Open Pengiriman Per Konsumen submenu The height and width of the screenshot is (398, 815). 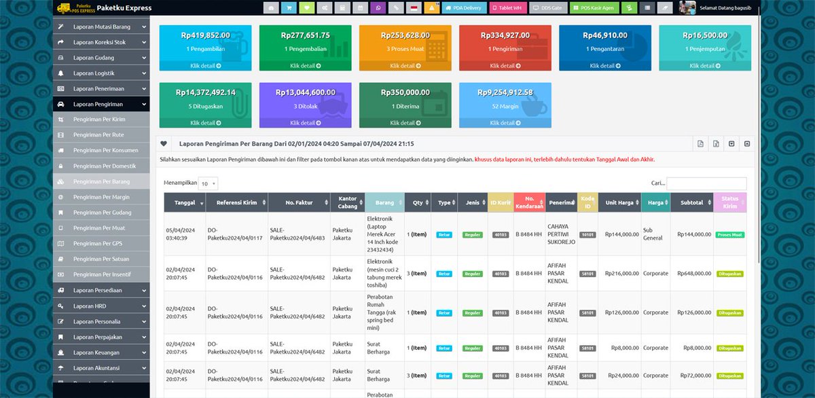pos(101,151)
